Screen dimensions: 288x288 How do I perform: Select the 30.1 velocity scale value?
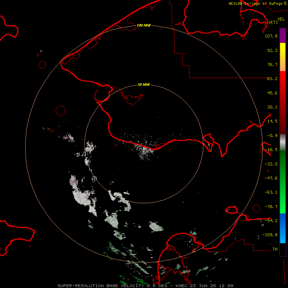(272, 107)
